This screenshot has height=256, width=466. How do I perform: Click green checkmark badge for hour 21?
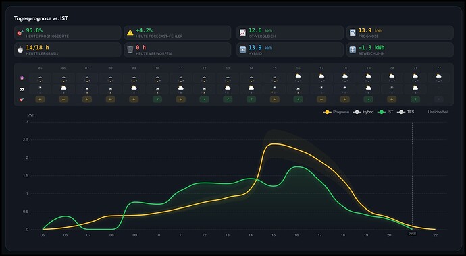415,100
